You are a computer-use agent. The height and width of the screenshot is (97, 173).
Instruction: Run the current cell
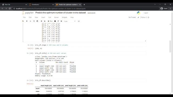tap(50, 21)
